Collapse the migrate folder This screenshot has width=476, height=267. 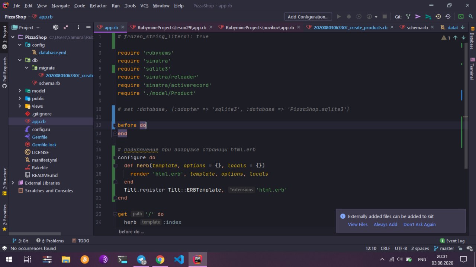click(x=27, y=68)
